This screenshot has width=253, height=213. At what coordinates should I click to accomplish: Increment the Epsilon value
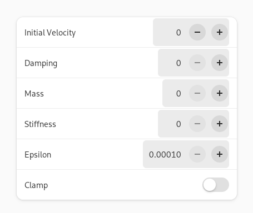[x=220, y=154]
